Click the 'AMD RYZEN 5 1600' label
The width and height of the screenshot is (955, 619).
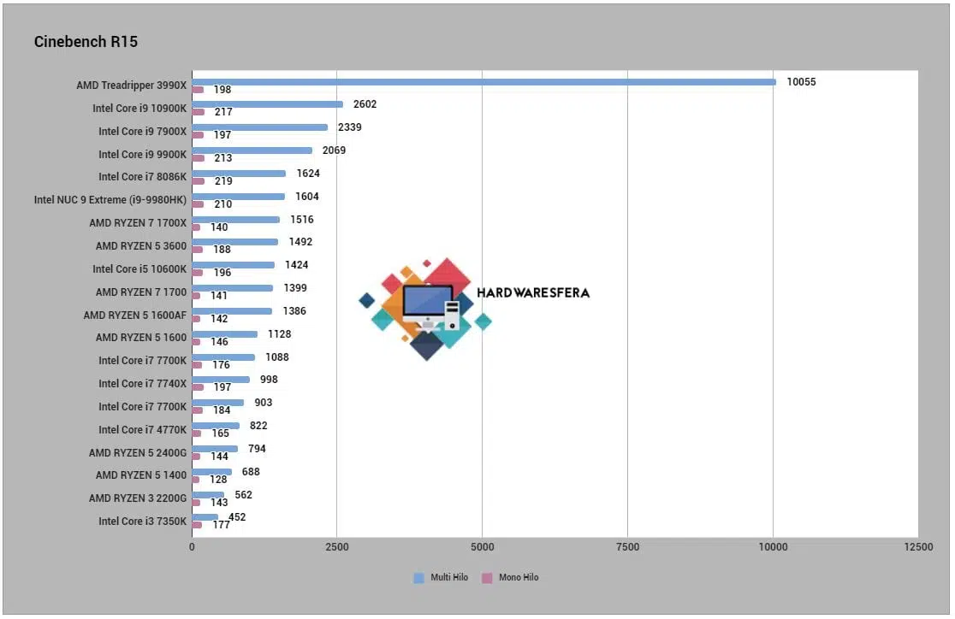(141, 337)
